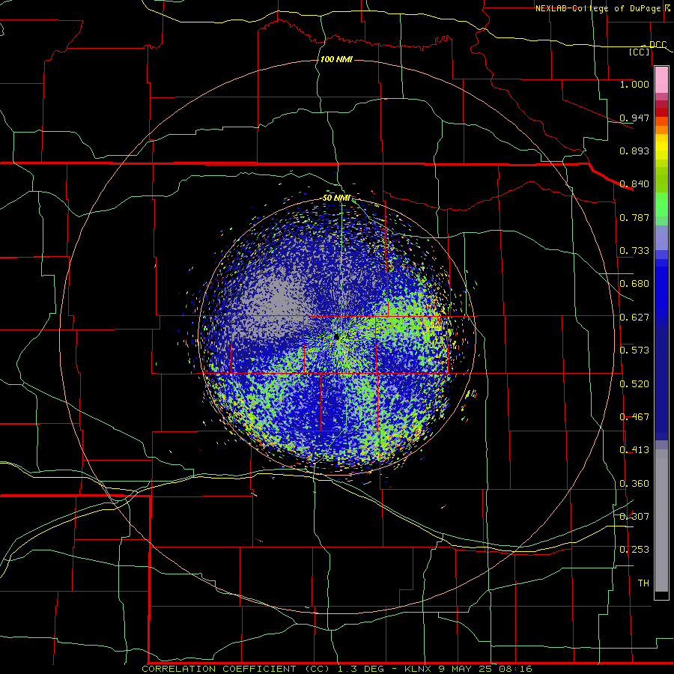Click the 100 NMI range ring label
Image resolution: width=674 pixels, height=674 pixels.
click(336, 59)
